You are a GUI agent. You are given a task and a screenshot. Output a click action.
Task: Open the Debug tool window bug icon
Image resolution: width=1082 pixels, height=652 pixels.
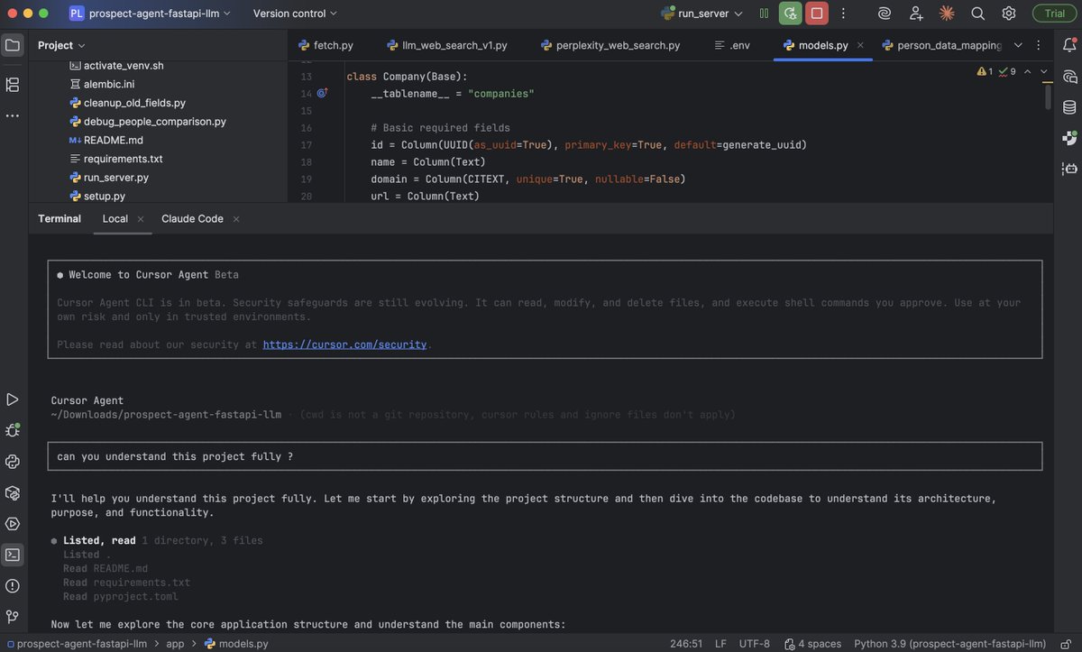click(x=13, y=430)
